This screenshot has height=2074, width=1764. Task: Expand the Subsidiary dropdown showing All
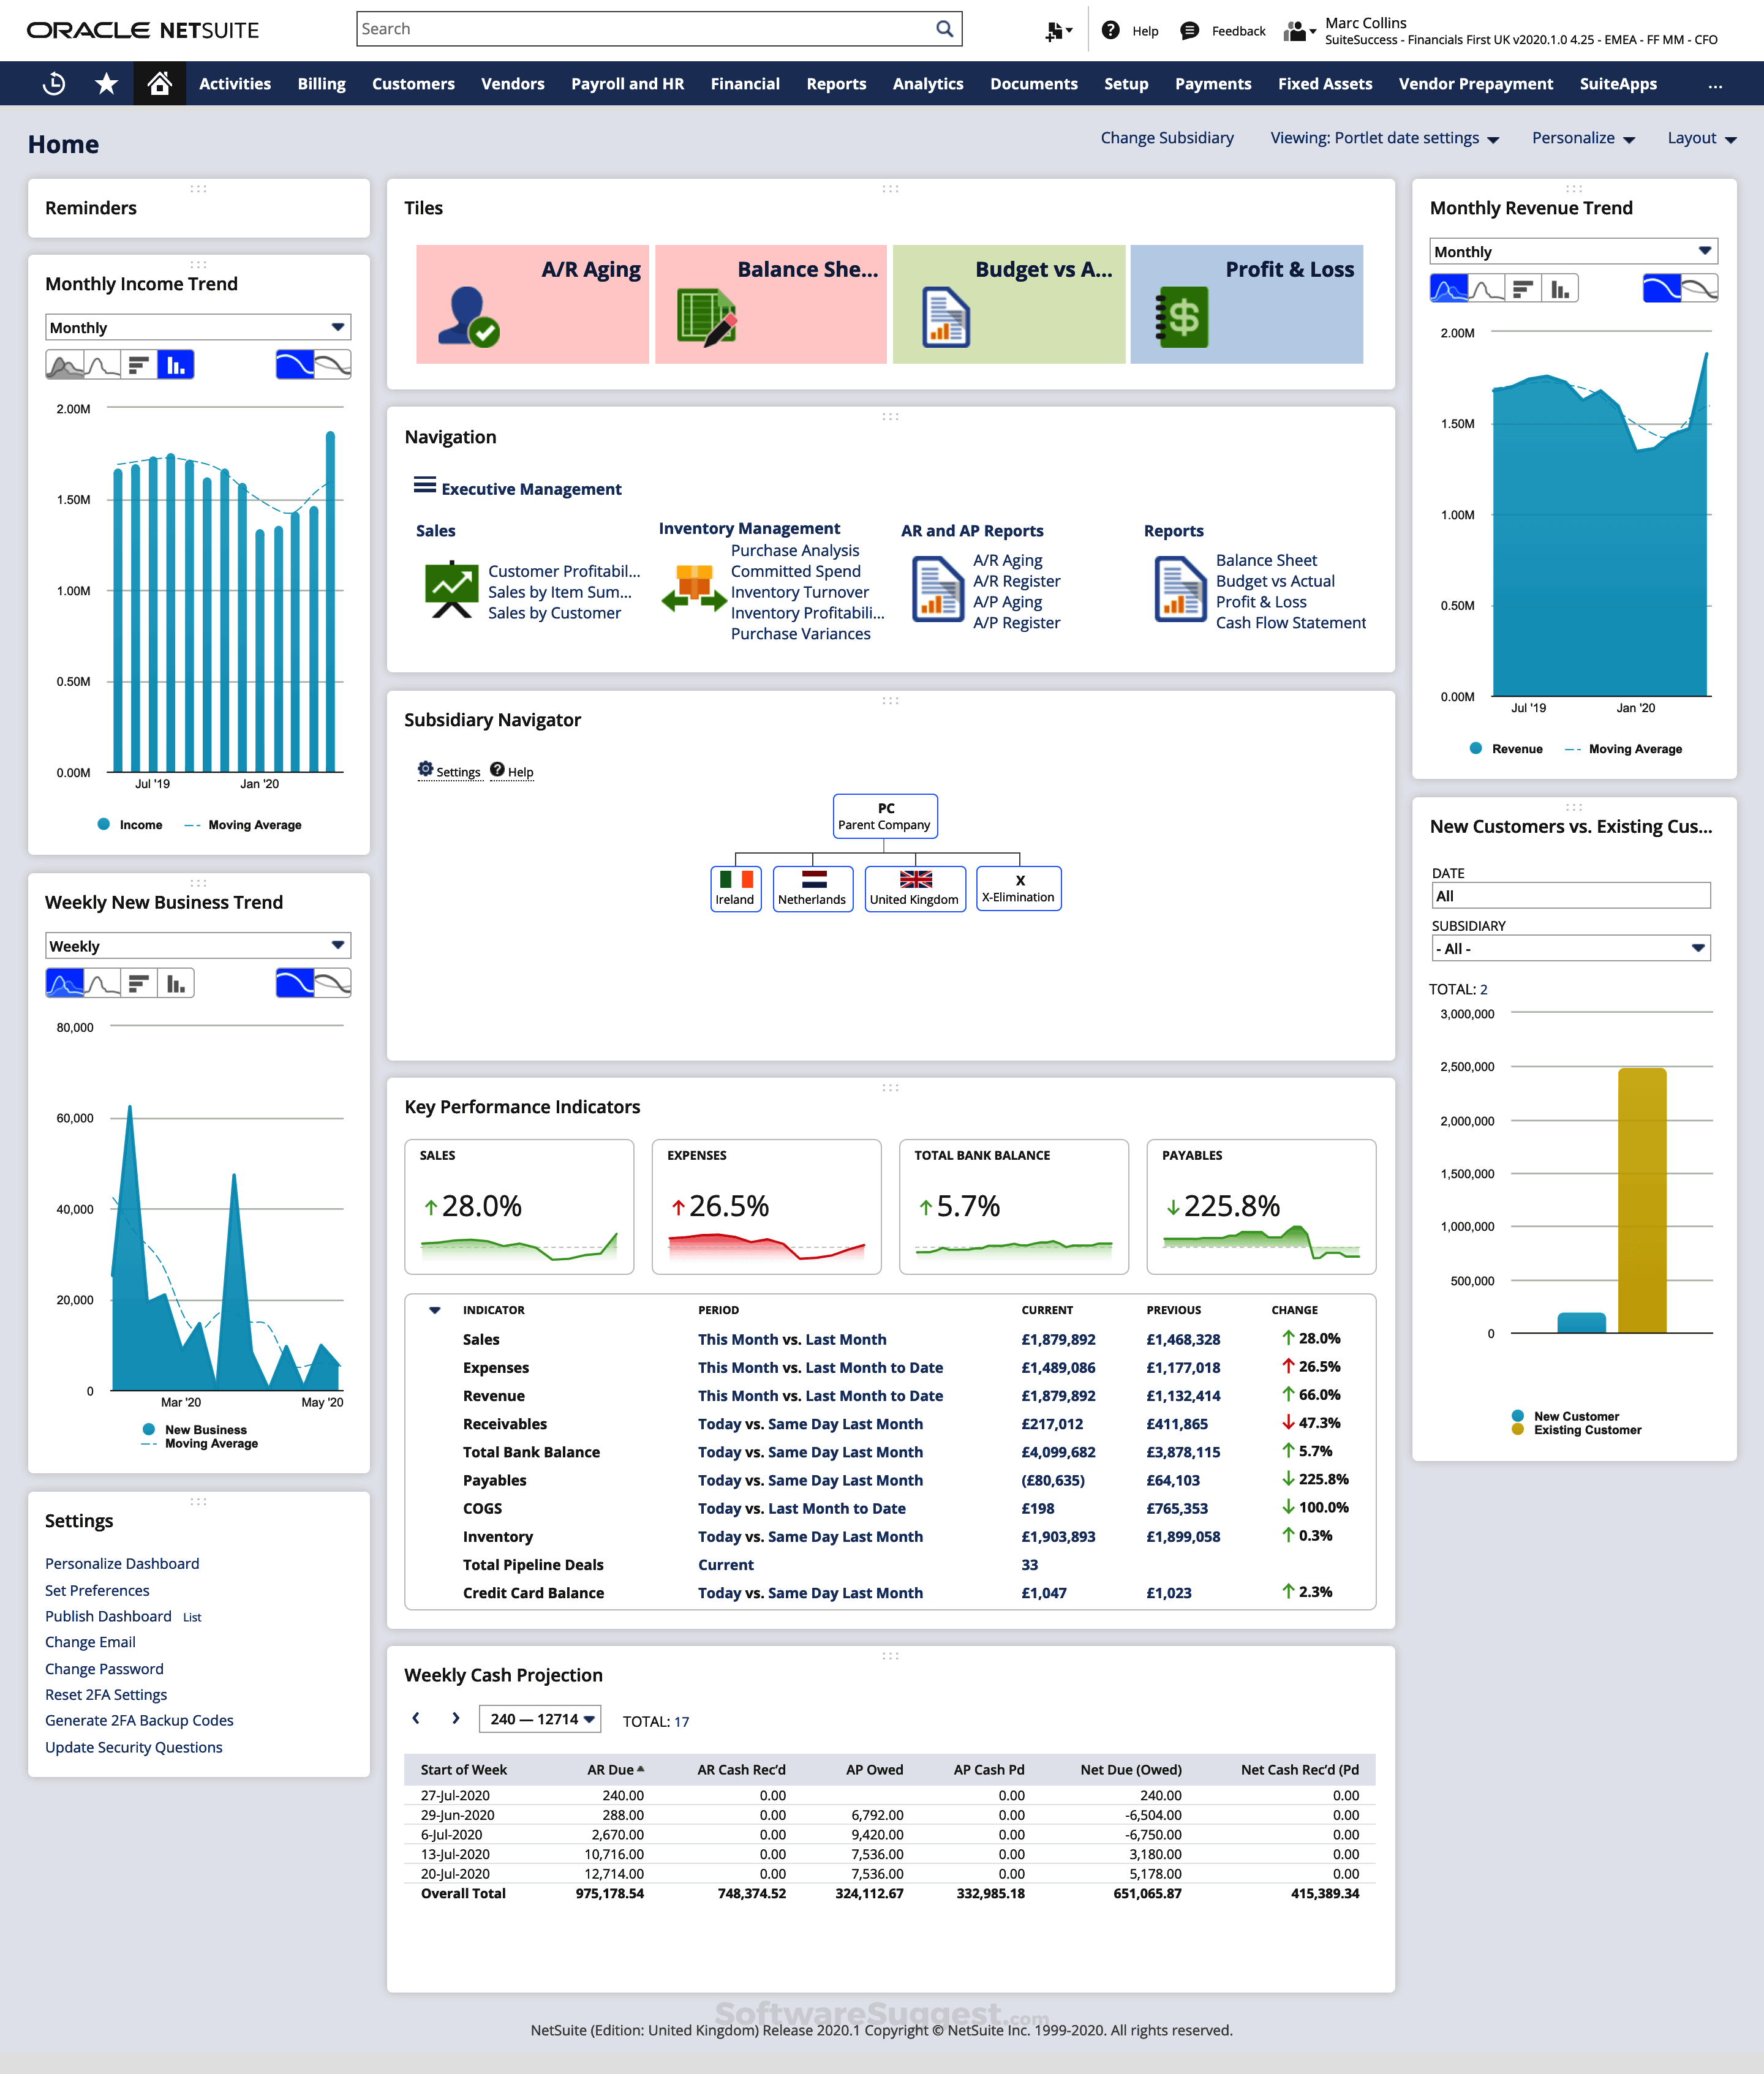(1571, 947)
